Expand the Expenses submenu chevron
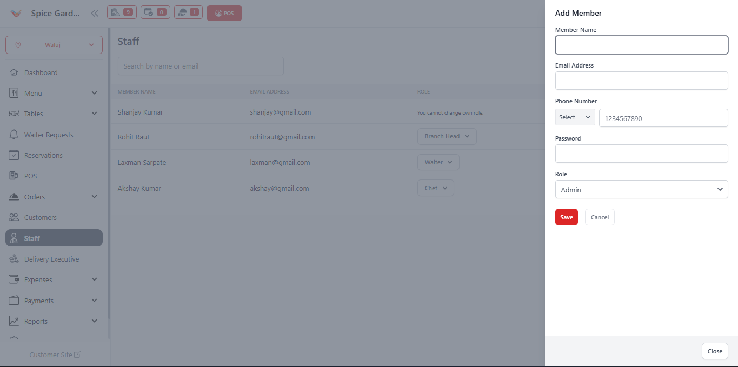 (95, 279)
